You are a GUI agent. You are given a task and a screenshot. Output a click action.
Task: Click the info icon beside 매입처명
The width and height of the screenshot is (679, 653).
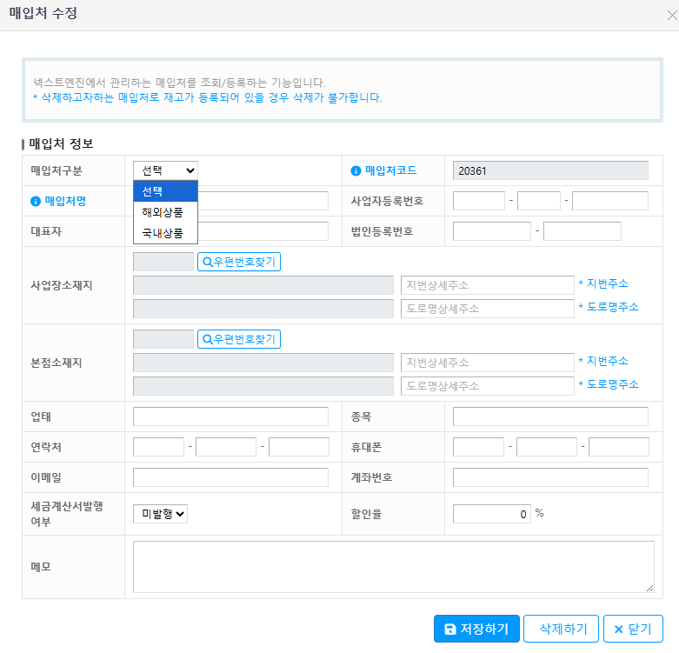coord(36,201)
